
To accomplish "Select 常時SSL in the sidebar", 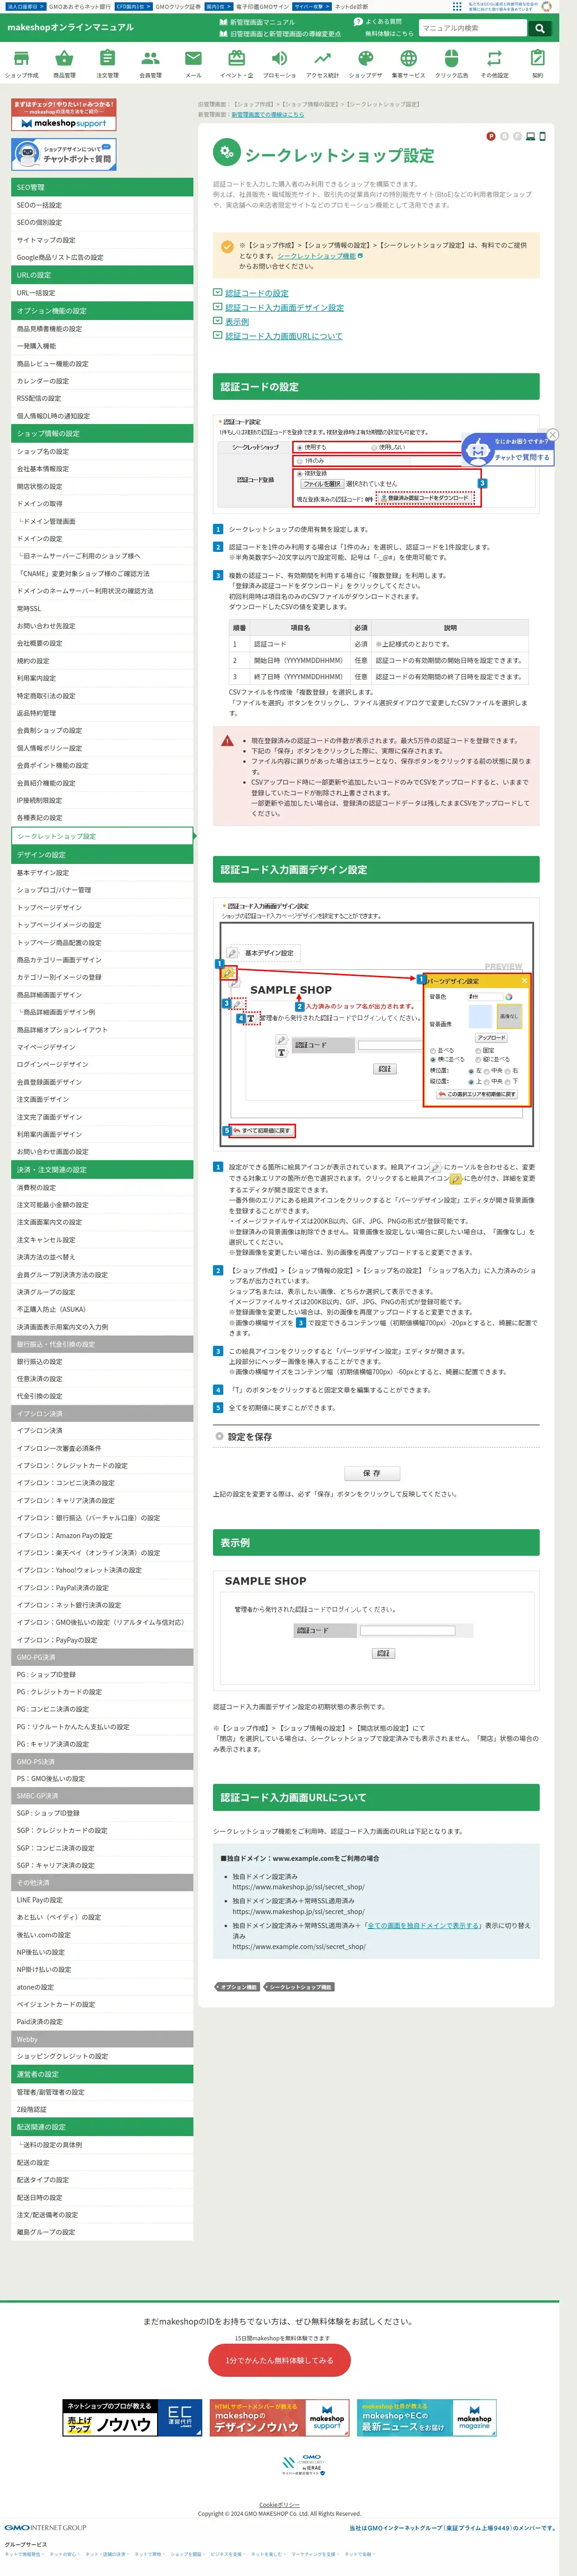I will point(102,608).
